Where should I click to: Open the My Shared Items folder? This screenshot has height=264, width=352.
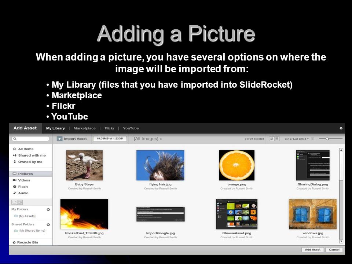coord(30,231)
